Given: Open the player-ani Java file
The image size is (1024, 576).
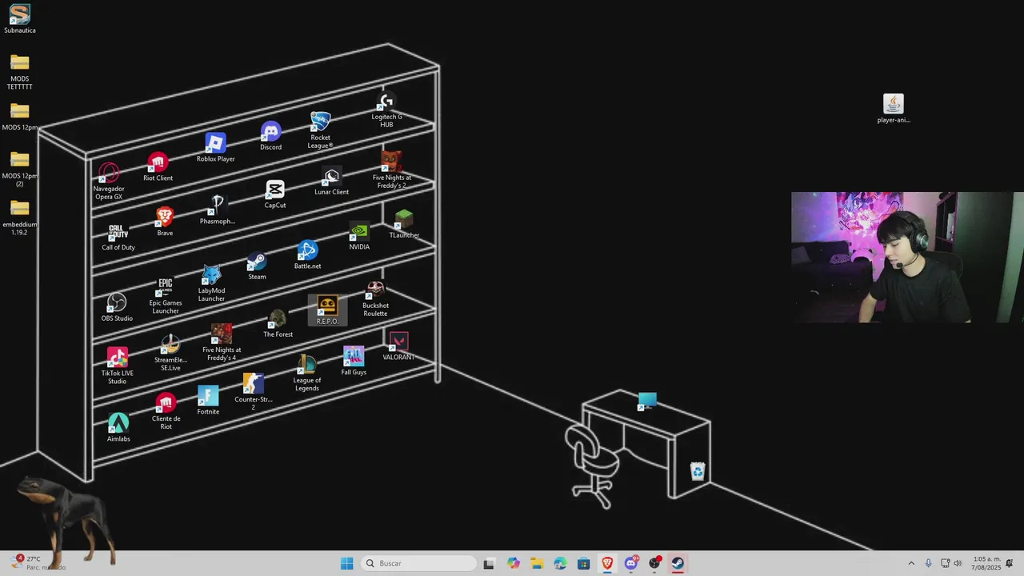Looking at the screenshot, I should click(894, 109).
